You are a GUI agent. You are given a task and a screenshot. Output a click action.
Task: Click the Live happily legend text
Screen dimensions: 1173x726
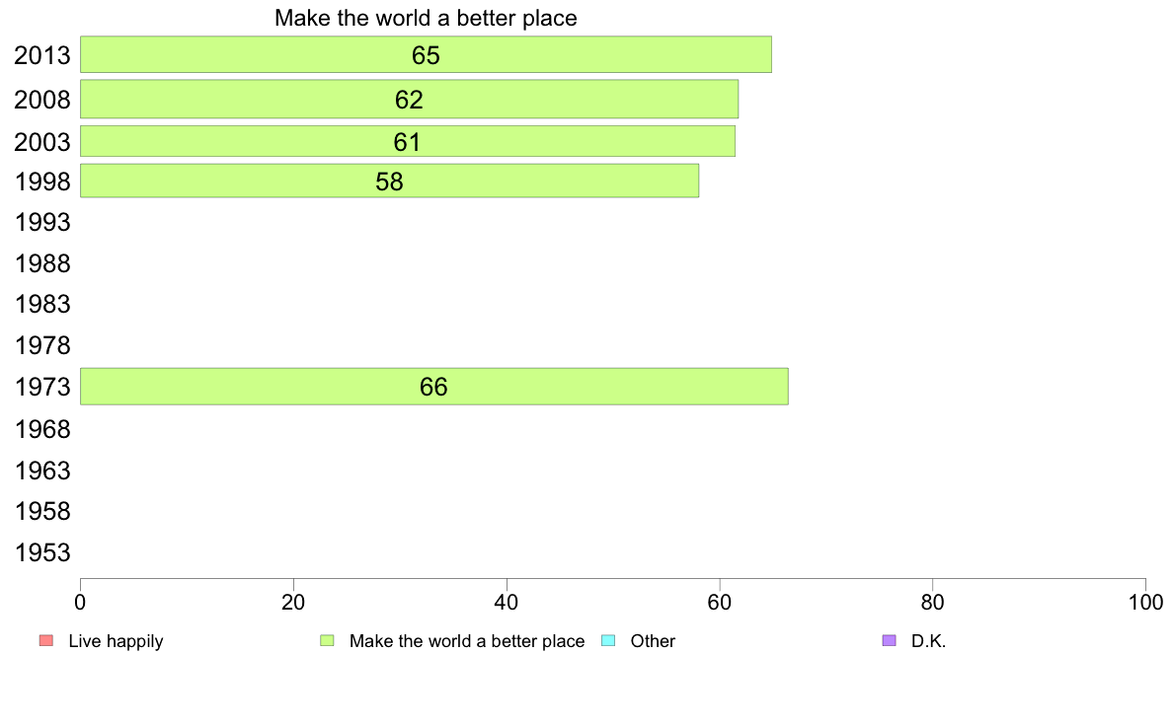116,641
